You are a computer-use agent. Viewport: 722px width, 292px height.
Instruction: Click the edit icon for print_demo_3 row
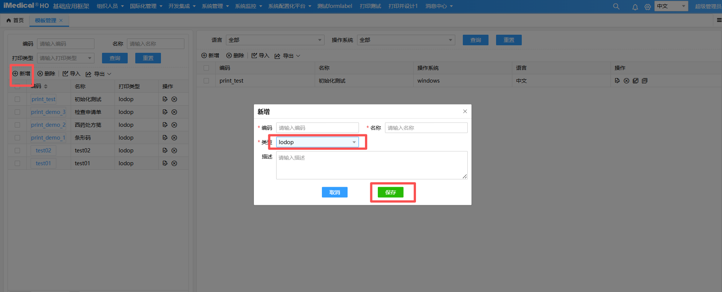165,112
